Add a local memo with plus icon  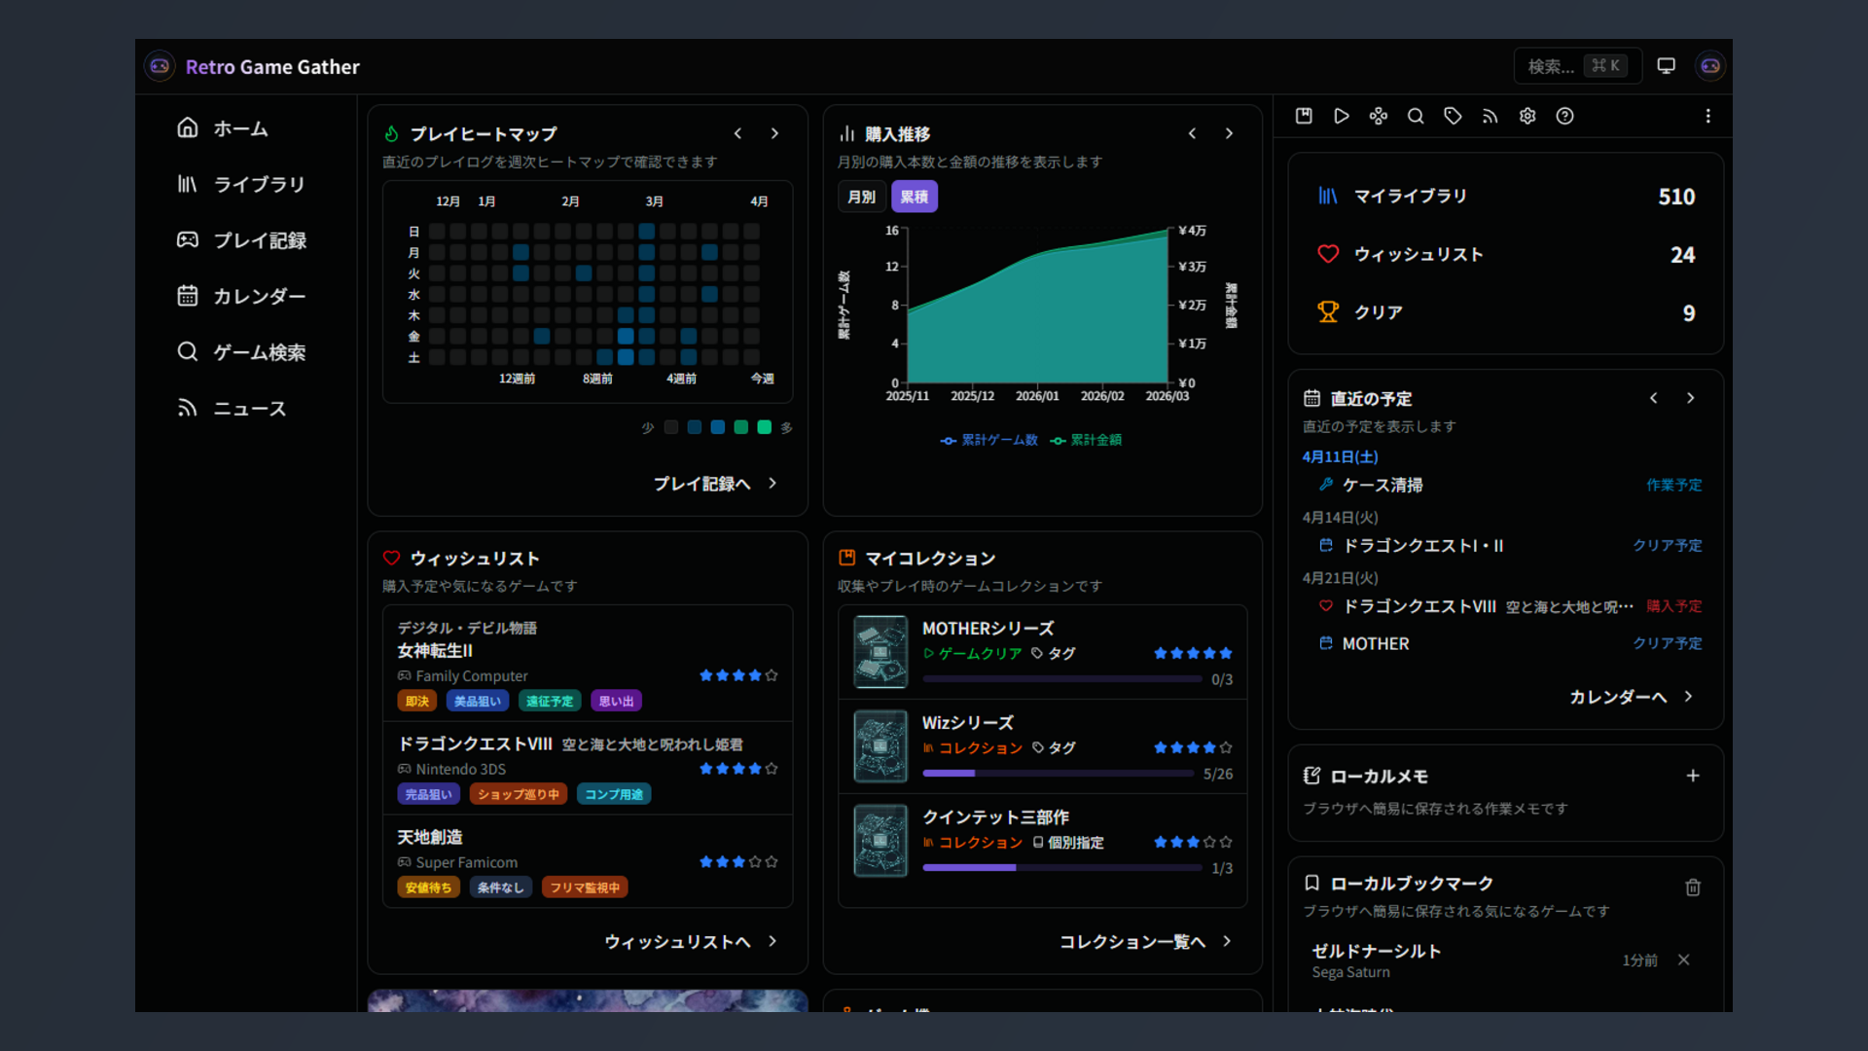(1693, 776)
